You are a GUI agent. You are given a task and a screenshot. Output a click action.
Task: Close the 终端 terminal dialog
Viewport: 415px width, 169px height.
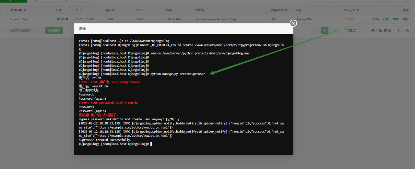point(293,23)
